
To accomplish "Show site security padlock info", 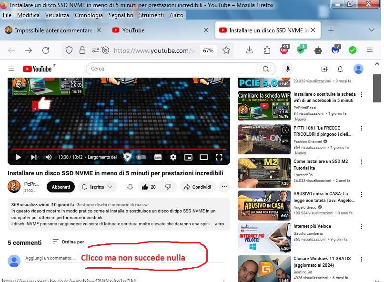I will (x=82, y=50).
